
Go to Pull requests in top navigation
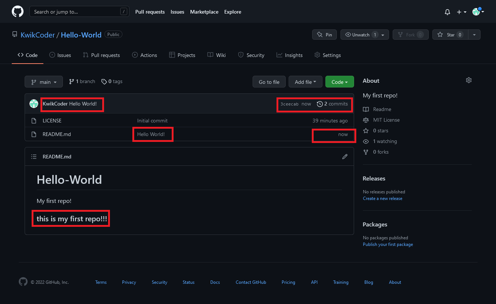pyautogui.click(x=150, y=12)
